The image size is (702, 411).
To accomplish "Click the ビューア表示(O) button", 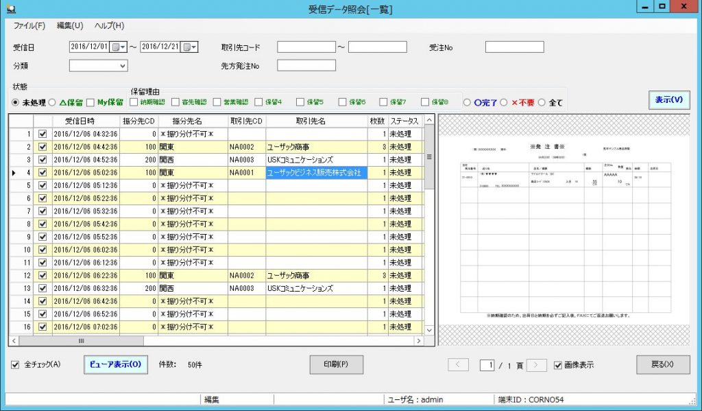I will [115, 364].
